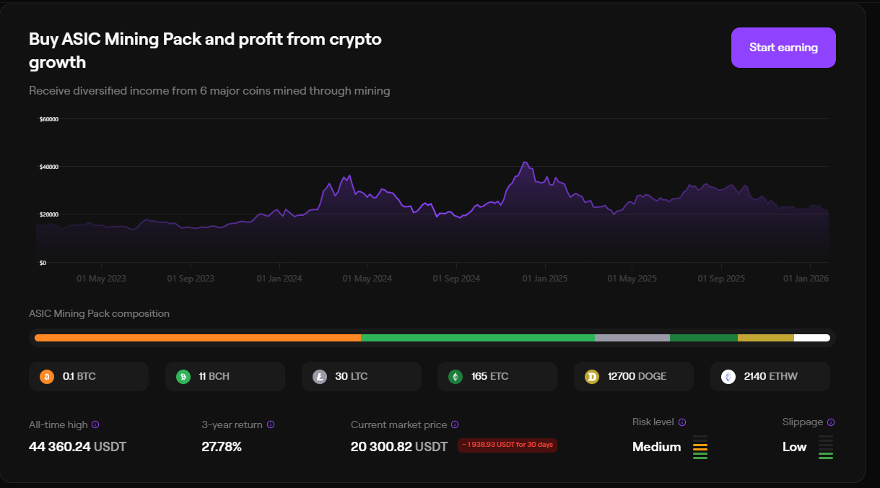The image size is (880, 488).
Task: Select the yellow DOGE composition segment
Action: click(x=766, y=338)
